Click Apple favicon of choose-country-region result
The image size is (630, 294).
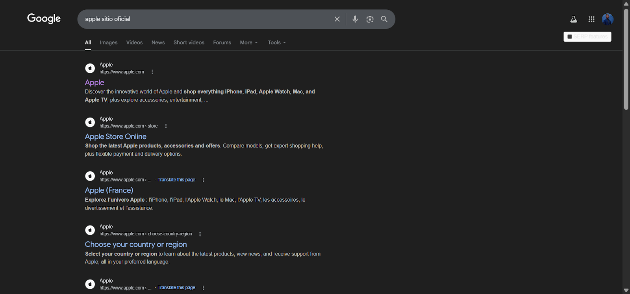[90, 230]
